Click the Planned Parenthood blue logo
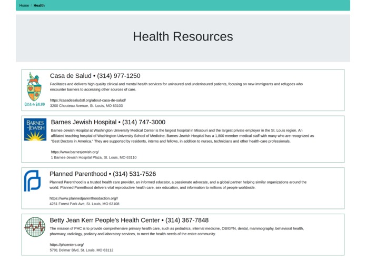This screenshot has width=366, height=260. click(x=32, y=181)
